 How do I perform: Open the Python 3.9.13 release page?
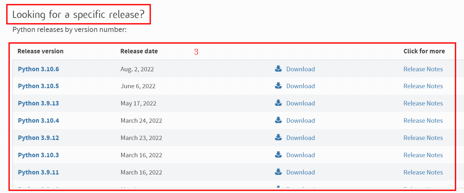[38, 103]
